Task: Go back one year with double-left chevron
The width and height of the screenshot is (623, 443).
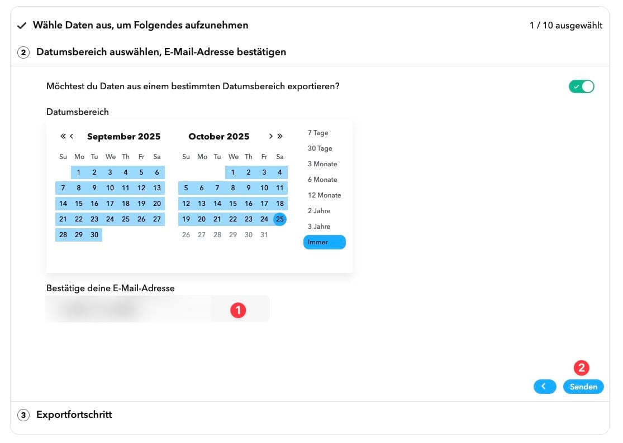Action: click(x=63, y=136)
